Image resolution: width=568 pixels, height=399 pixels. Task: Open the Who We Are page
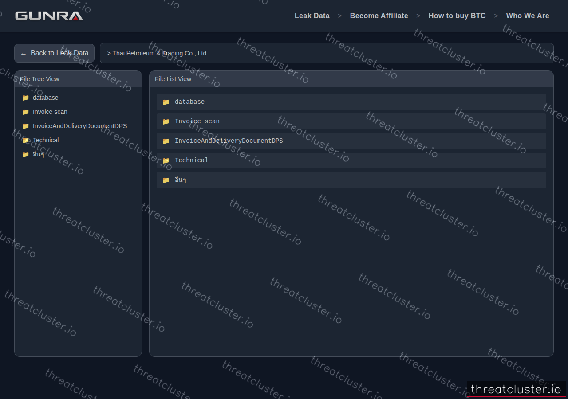click(x=528, y=16)
